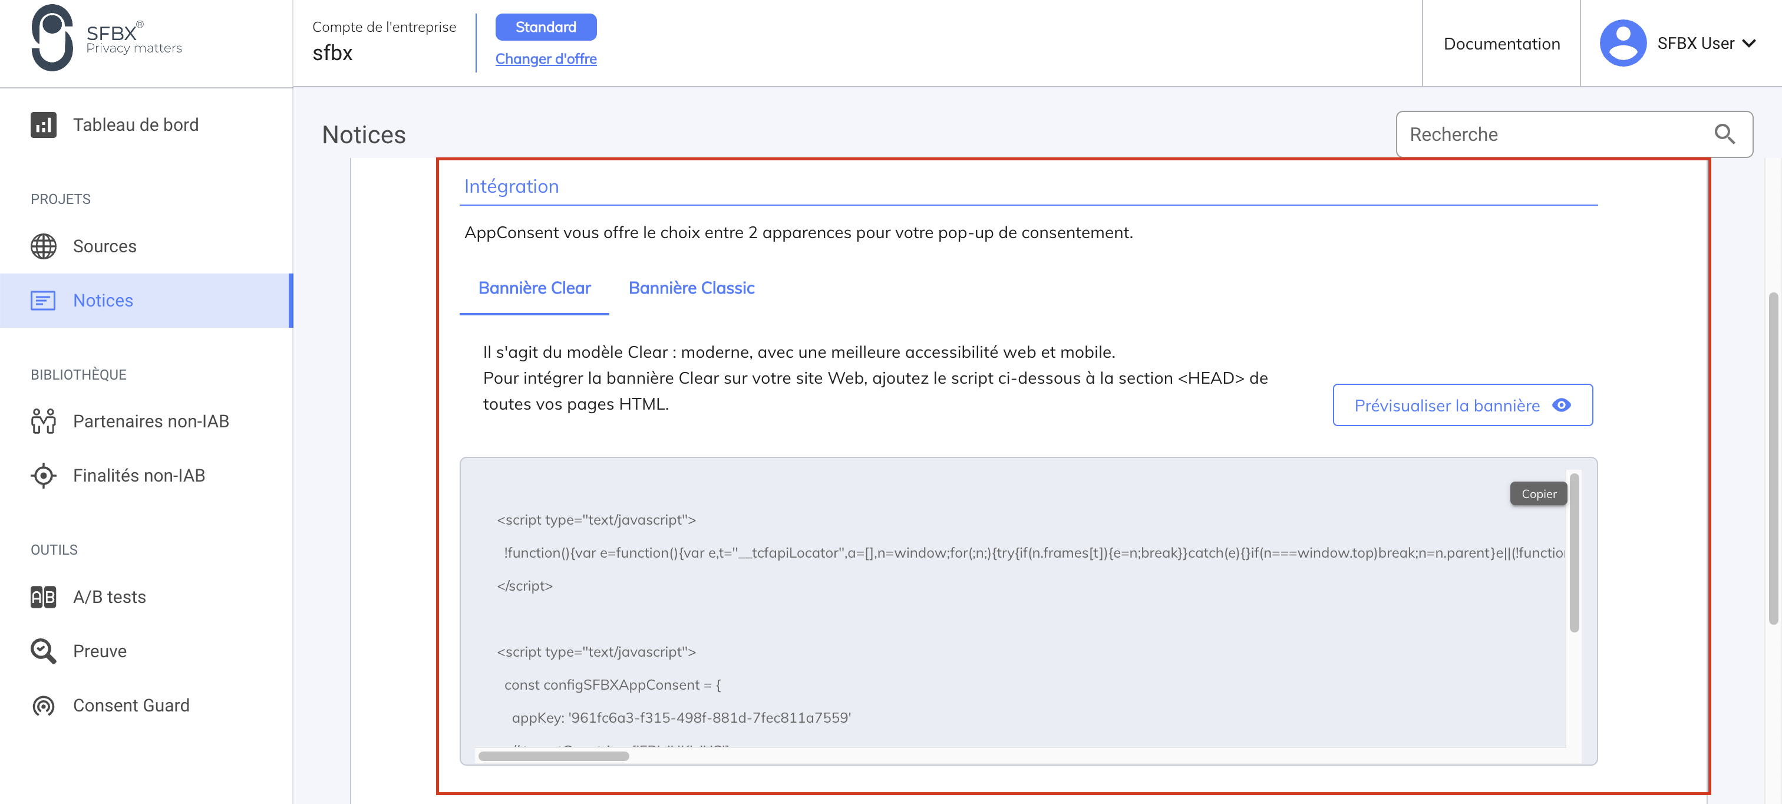Open A/B tests via its AB icon

point(43,597)
